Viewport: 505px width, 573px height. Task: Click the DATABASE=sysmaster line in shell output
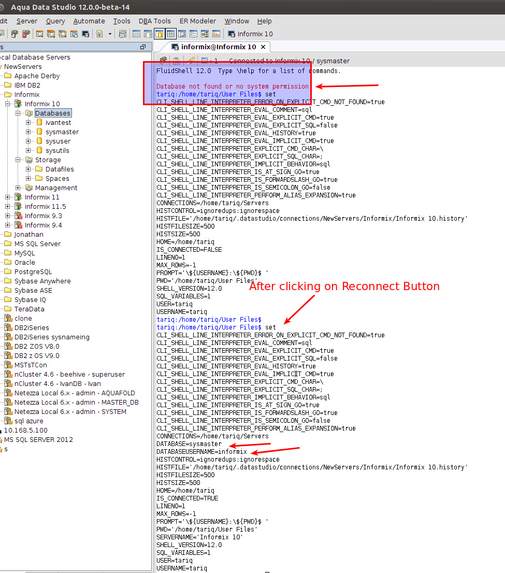pos(189,444)
